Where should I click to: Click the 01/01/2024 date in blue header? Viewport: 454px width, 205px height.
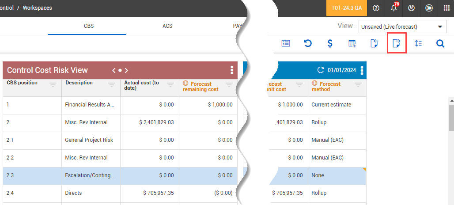point(342,70)
